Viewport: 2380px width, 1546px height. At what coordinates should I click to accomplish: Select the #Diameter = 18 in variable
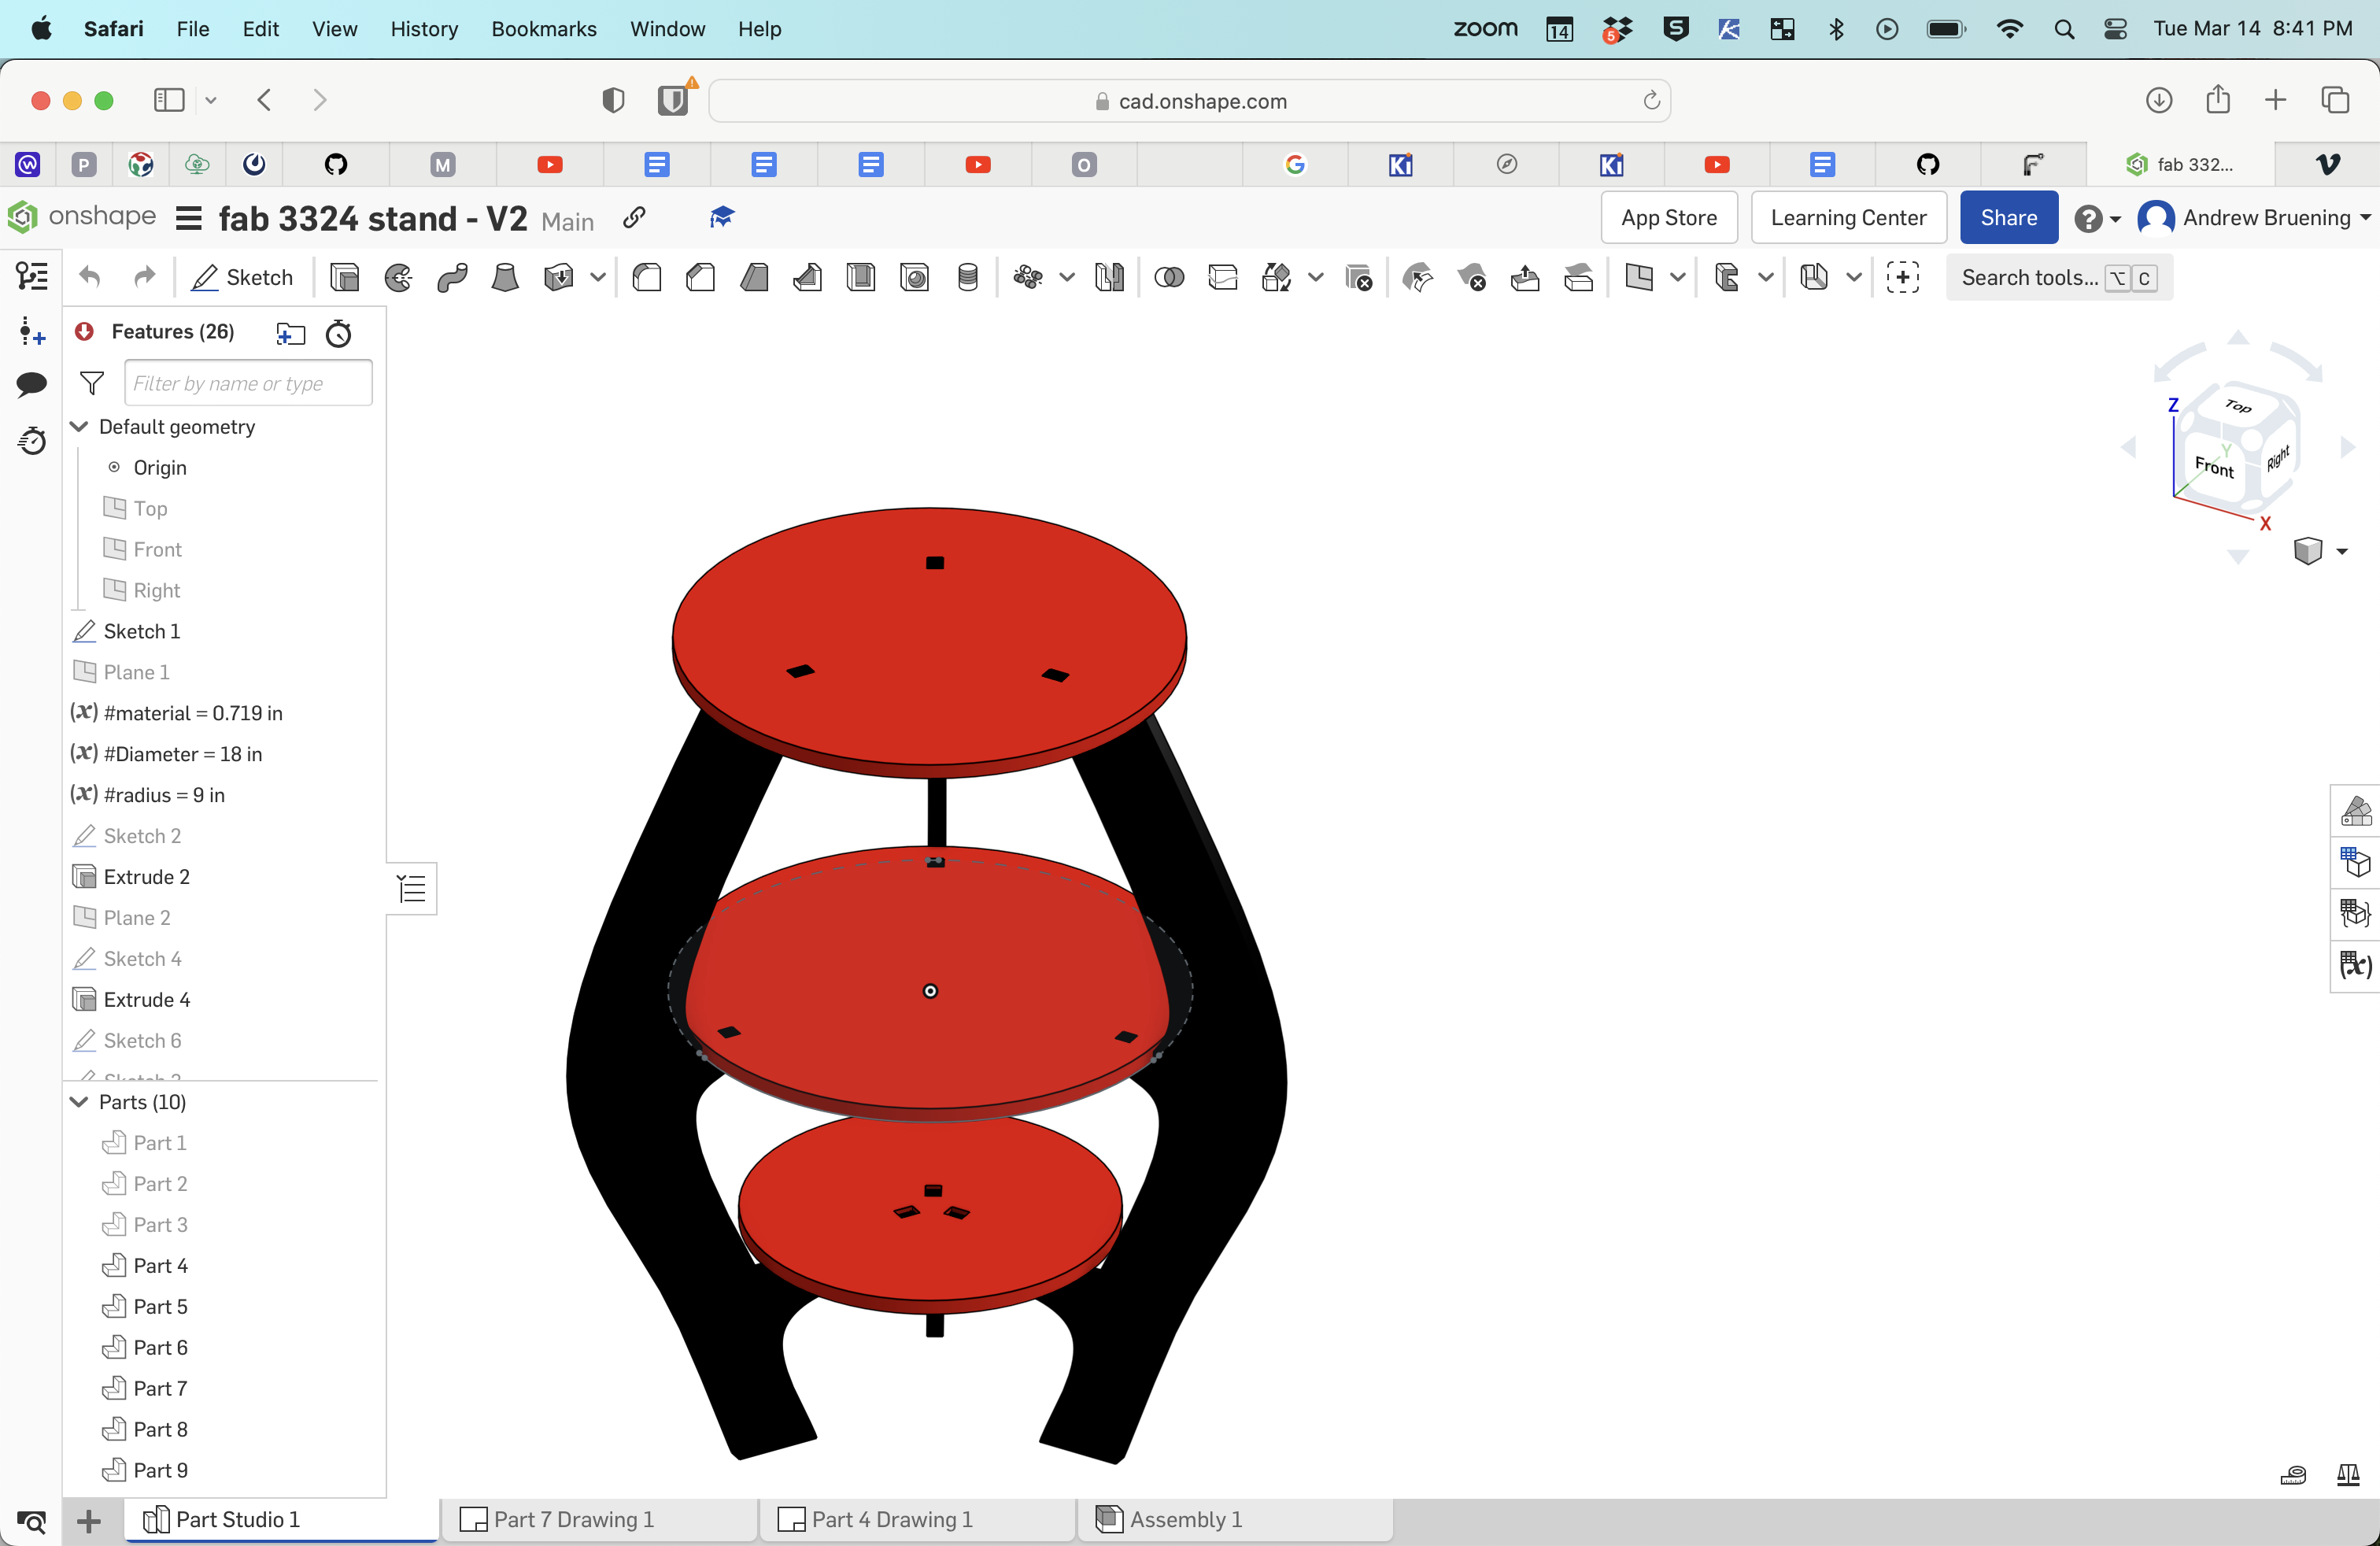[x=183, y=753]
